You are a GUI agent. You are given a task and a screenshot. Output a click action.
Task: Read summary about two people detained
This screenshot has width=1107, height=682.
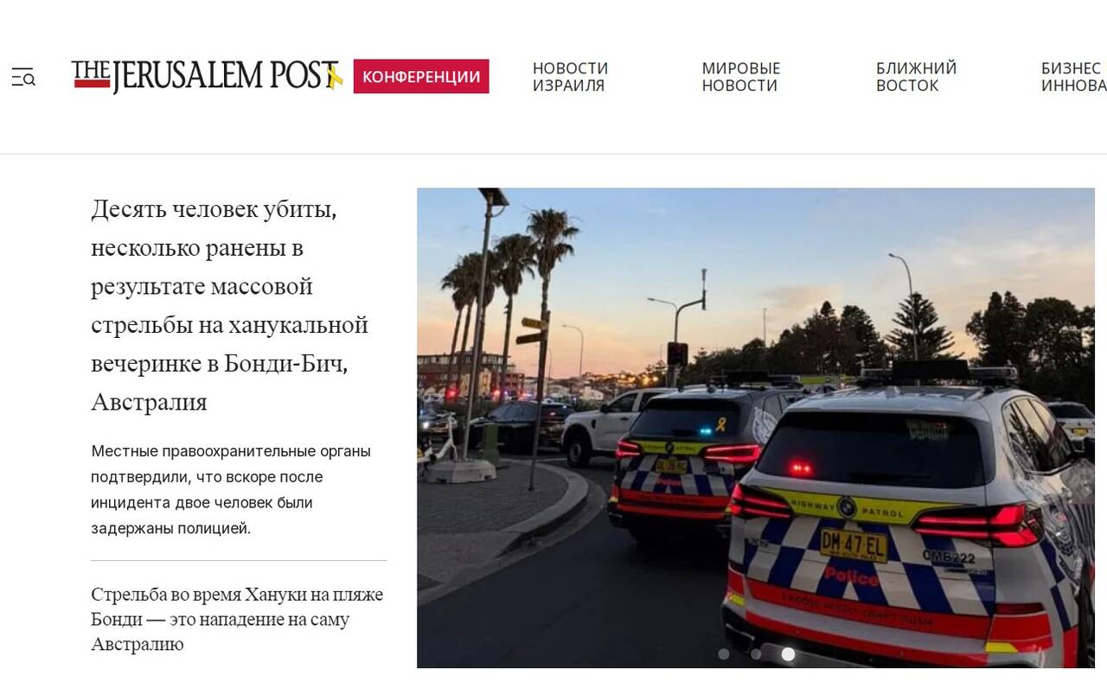click(231, 489)
